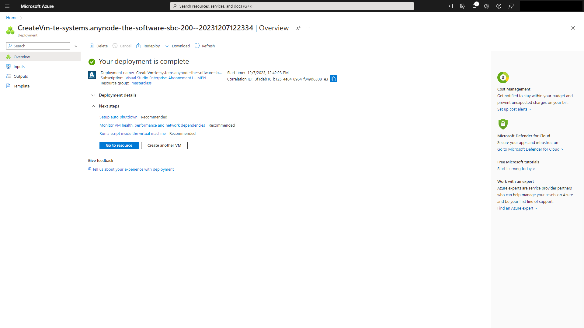Open the Help question mark icon
This screenshot has width=584, height=328.
[499, 6]
